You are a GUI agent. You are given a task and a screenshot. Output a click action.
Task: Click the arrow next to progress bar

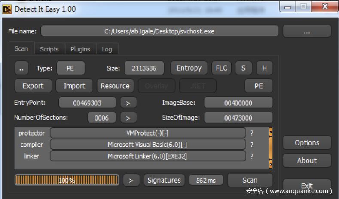(131, 181)
